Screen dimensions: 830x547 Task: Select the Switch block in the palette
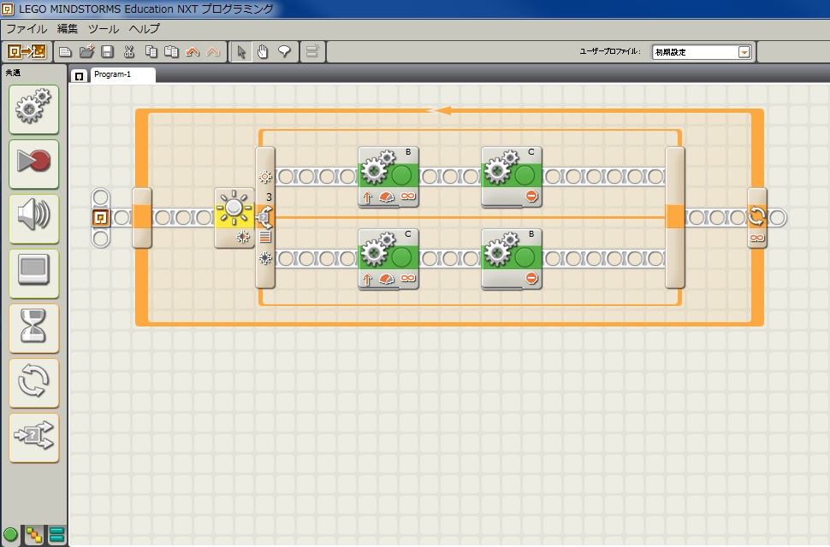tap(34, 437)
